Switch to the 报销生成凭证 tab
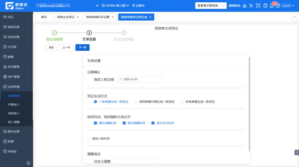 66,17
